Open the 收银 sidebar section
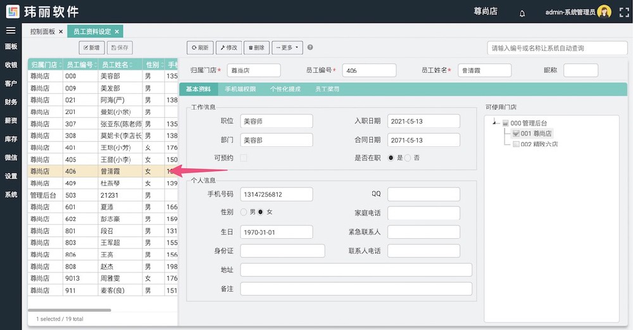Screen dimensions: 633x330 [11, 65]
